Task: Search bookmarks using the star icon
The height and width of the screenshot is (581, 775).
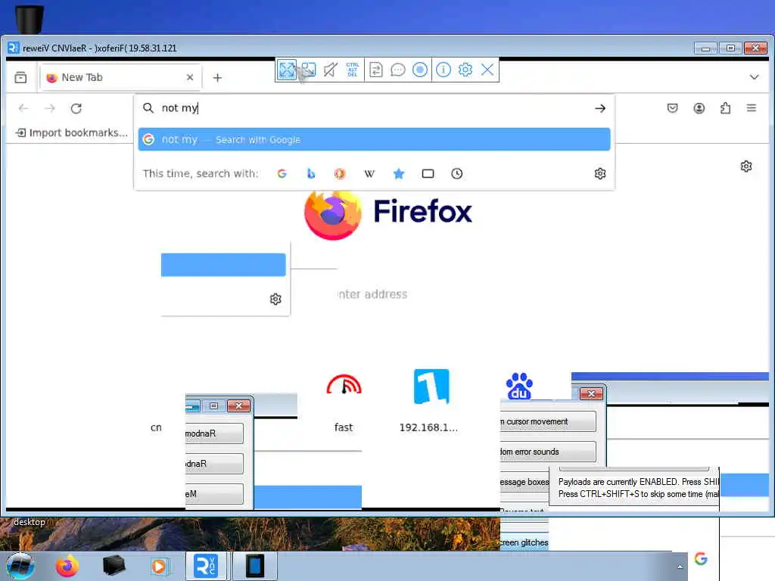Action: coord(399,173)
